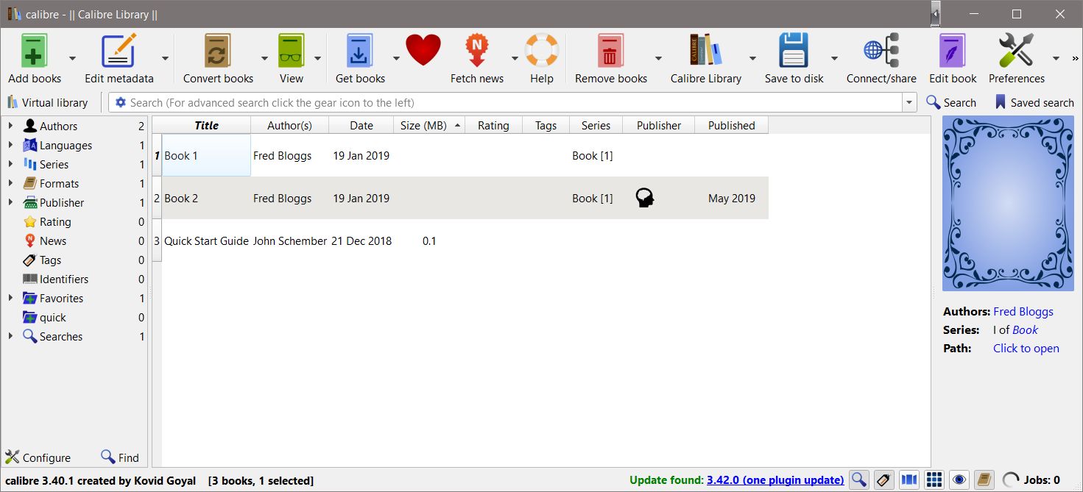Open Saved search button
Image resolution: width=1083 pixels, height=492 pixels.
(1034, 103)
